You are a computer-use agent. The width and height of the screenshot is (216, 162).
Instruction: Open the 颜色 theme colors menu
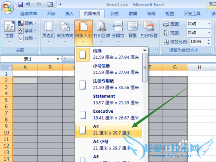click(x=27, y=23)
